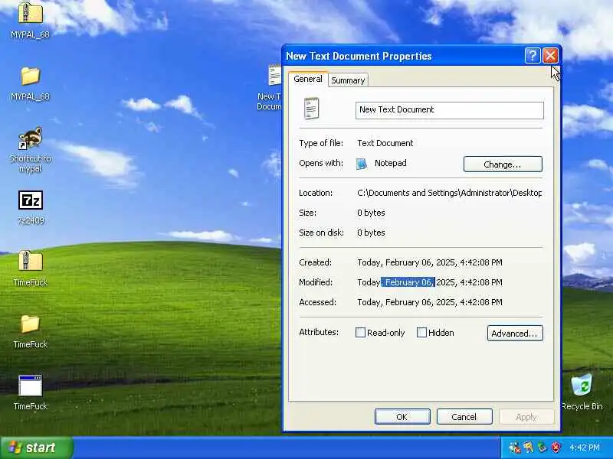
Task: Click the Safely Remove Hardware tray icon
Action: pyautogui.click(x=542, y=448)
